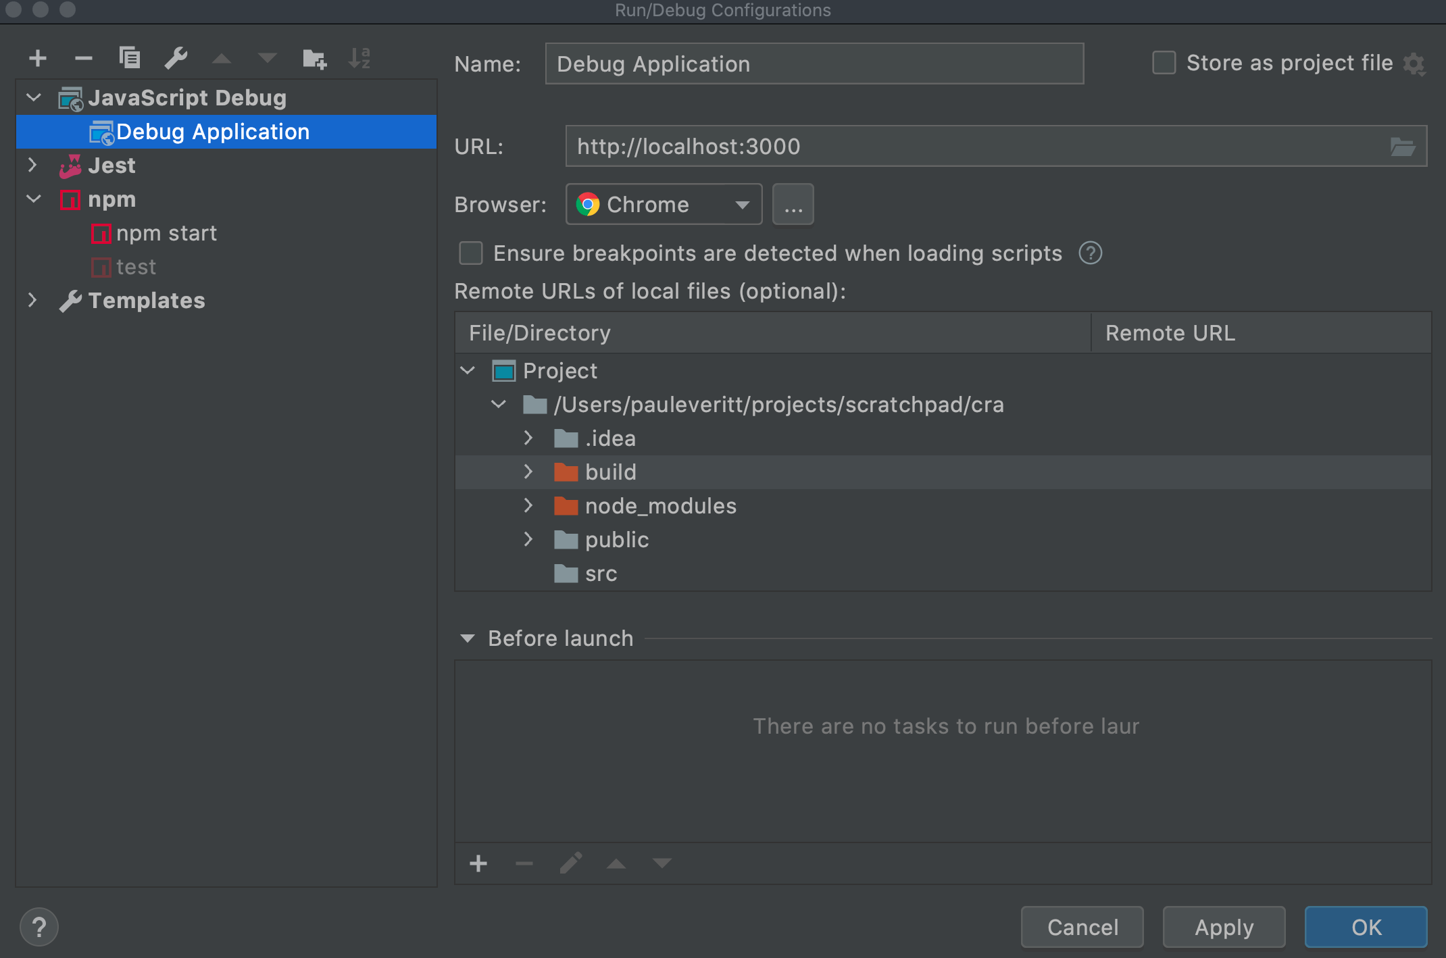The image size is (1446, 958).
Task: Expand the build folder in the file tree
Action: click(529, 472)
